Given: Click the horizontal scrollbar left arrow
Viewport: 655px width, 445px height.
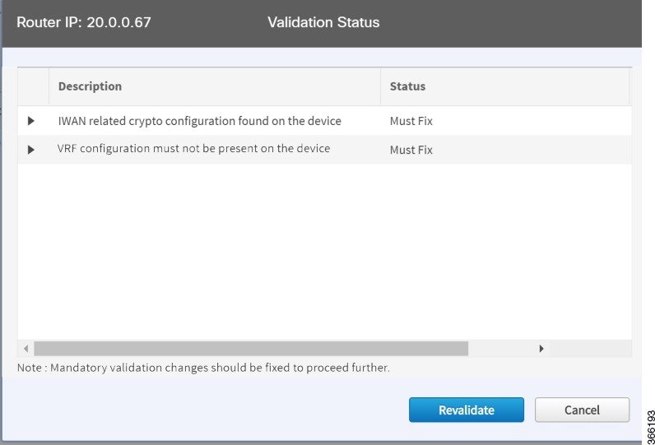Looking at the screenshot, I should (26, 349).
